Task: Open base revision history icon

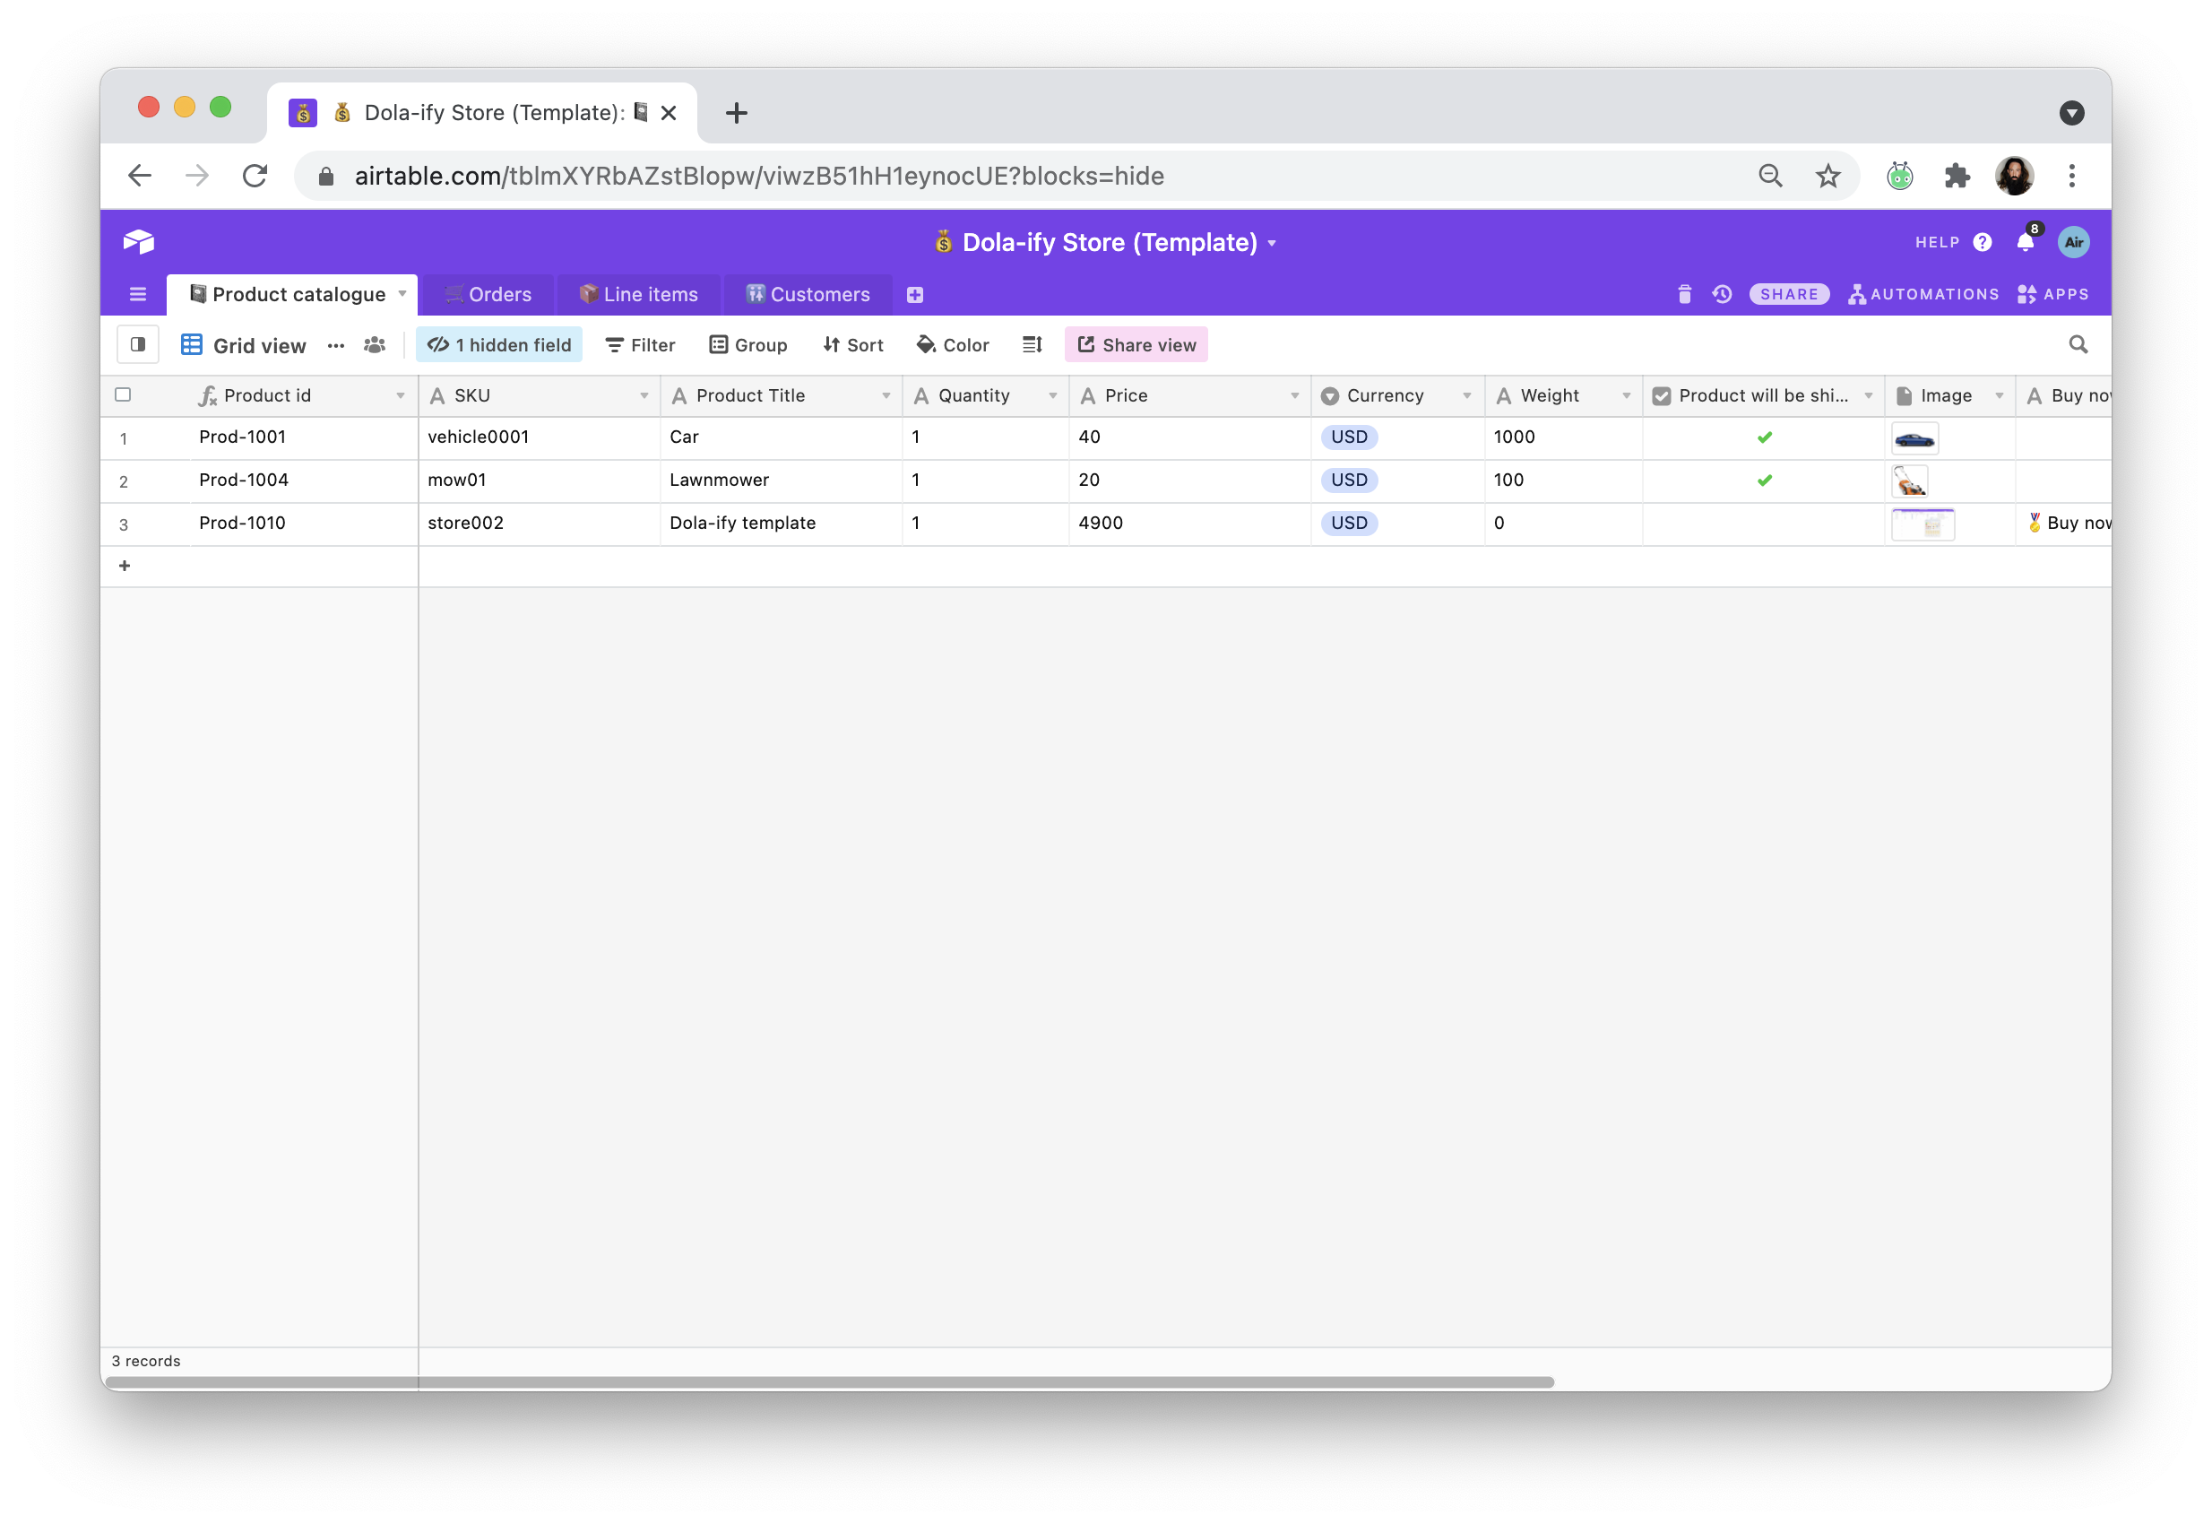Action: pos(1722,294)
